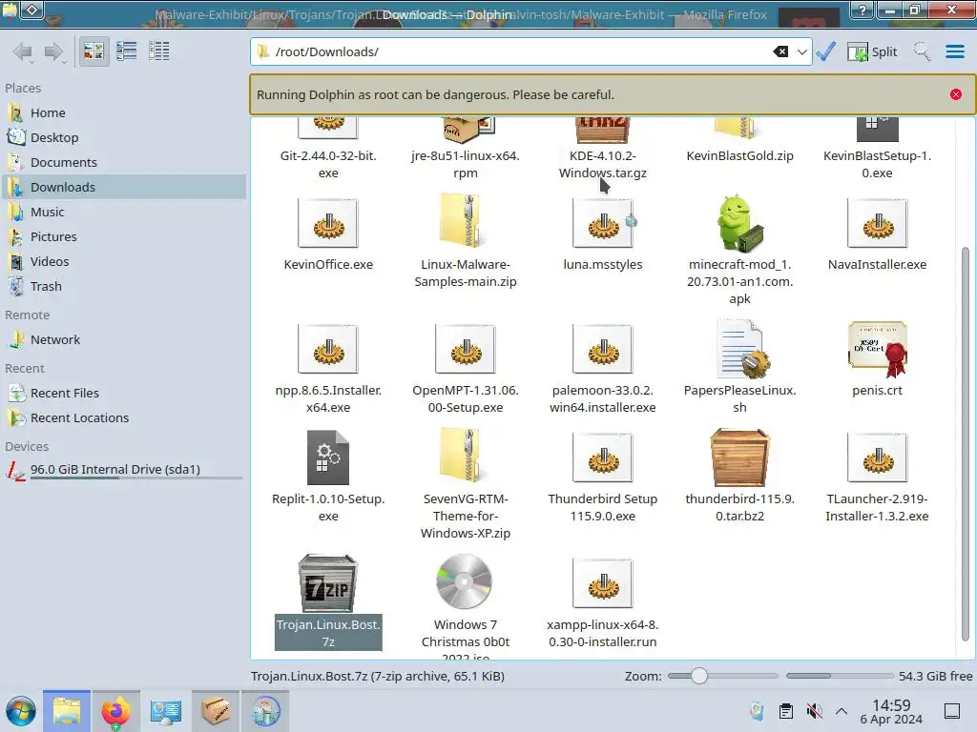Select Trojan.Linux.Bost.7z archive icon
The image size is (977, 732).
[328, 583]
